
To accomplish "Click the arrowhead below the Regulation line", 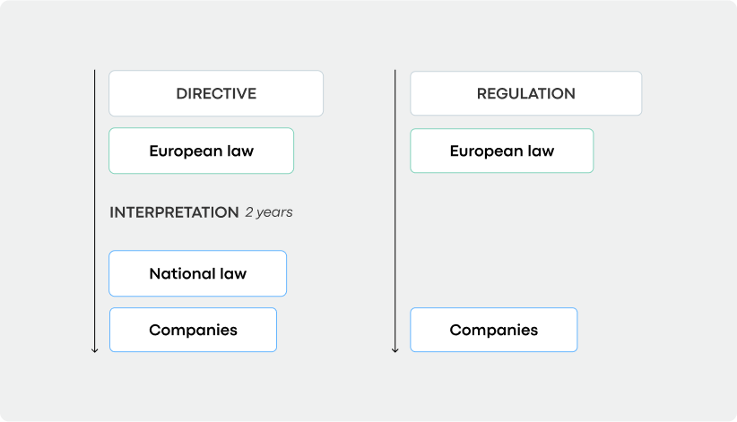I will (395, 350).
